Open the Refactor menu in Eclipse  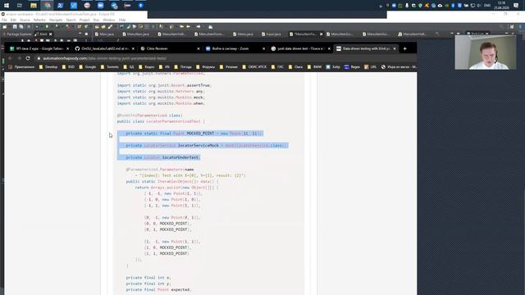pyautogui.click(x=39, y=20)
